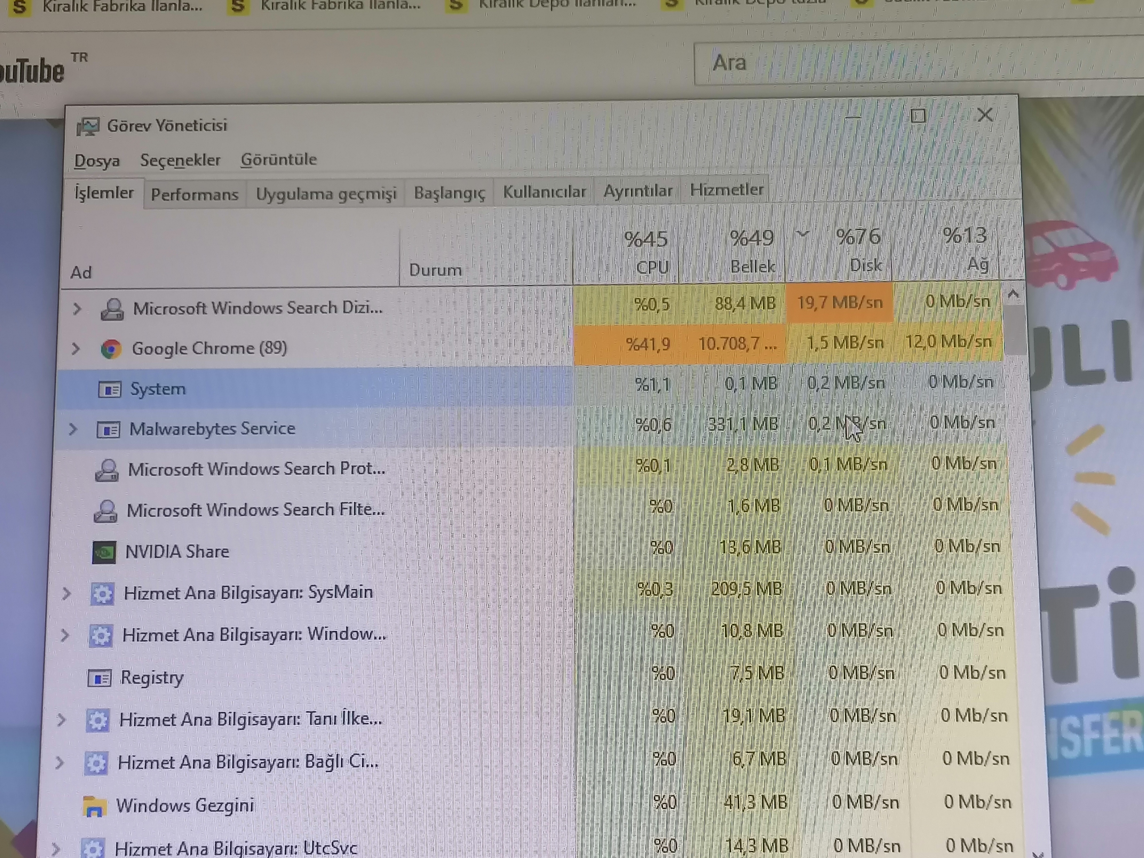Open the Dosya menu

[97, 161]
